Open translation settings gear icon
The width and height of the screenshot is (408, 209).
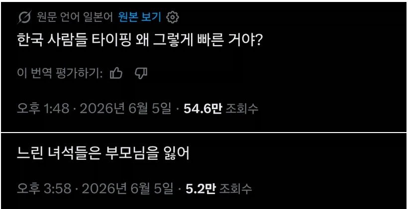[x=172, y=18]
